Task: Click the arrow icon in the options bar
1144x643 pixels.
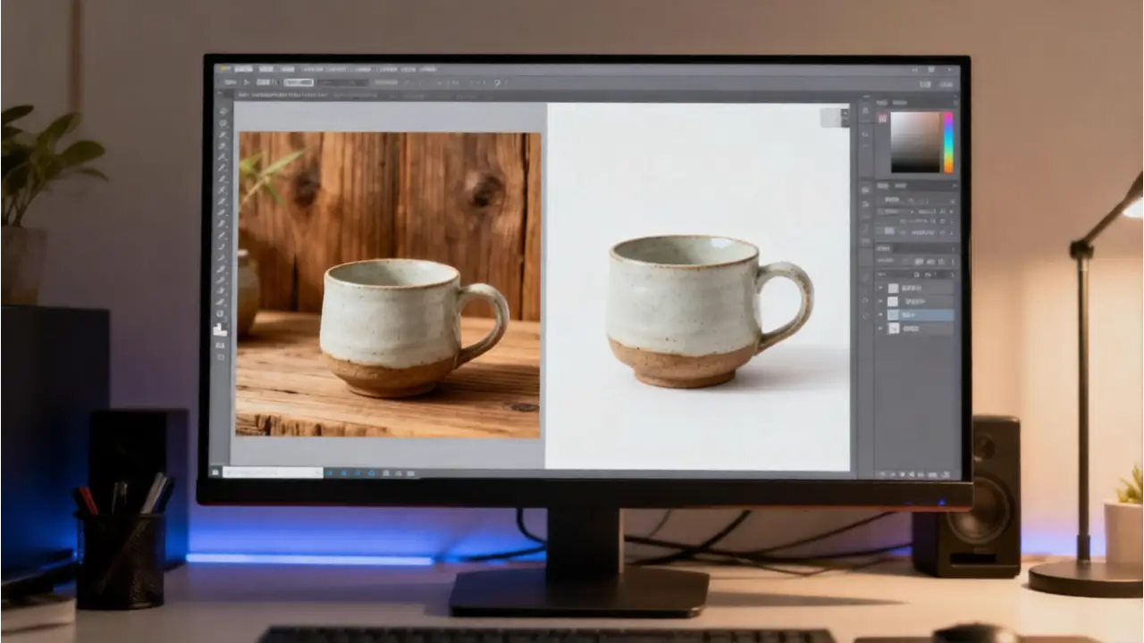Action: (247, 82)
